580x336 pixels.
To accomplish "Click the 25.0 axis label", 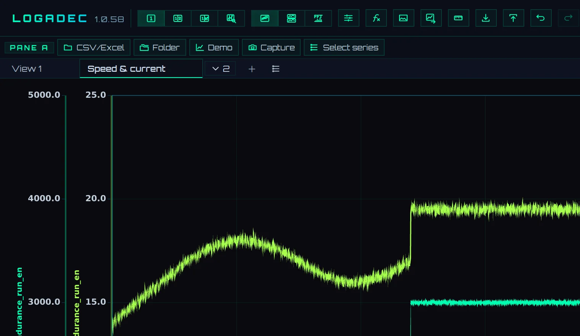I will pyautogui.click(x=96, y=95).
